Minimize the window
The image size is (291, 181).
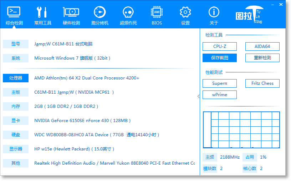(272, 5)
